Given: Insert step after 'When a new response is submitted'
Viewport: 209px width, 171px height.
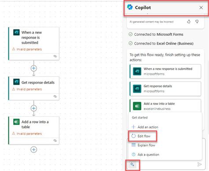Looking at the screenshot, I should 34,68.
